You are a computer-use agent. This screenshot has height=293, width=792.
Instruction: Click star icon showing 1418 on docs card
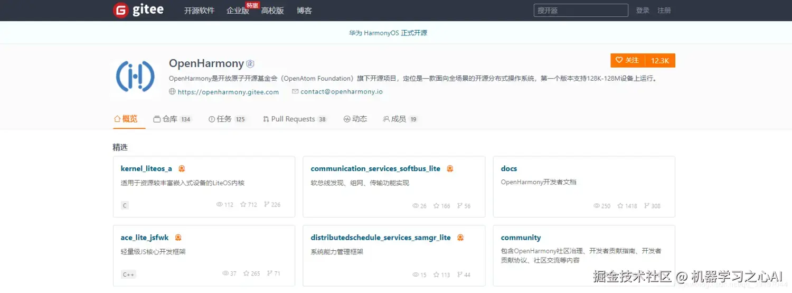620,206
